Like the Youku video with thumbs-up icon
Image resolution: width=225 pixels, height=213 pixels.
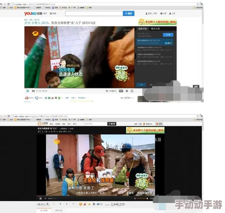click(27, 98)
